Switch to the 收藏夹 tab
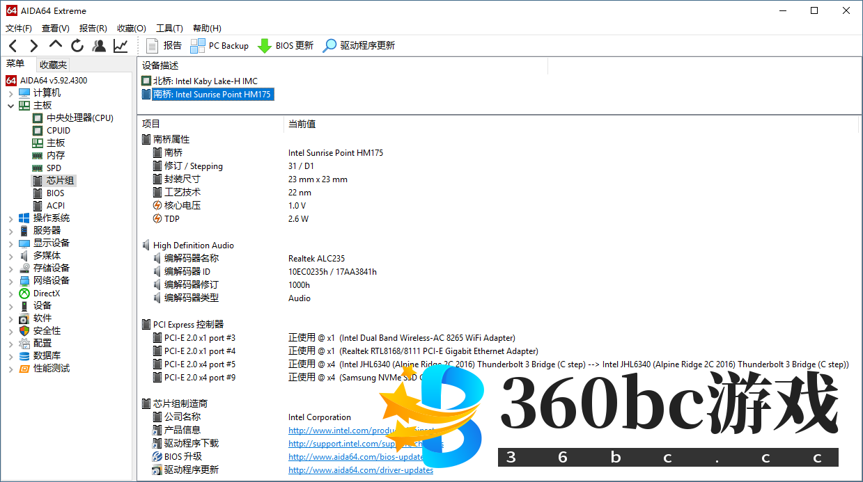863x482 pixels. (x=53, y=65)
